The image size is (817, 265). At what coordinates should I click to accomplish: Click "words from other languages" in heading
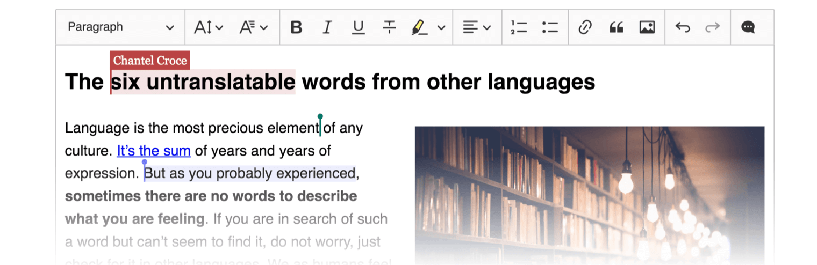(448, 82)
